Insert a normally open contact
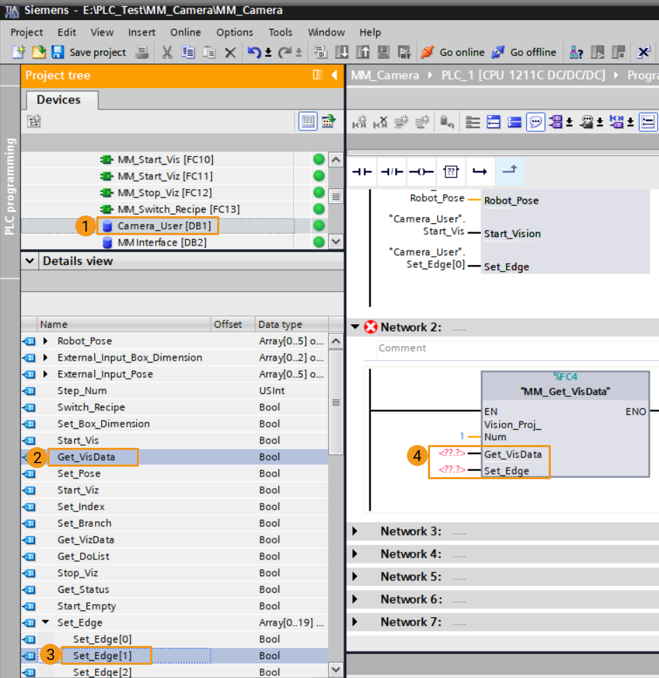 [362, 172]
